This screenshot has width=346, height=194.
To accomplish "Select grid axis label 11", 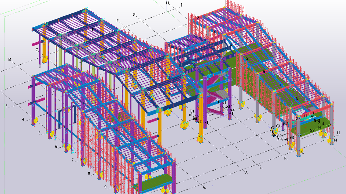I will pyautogui.click(x=338, y=133).
